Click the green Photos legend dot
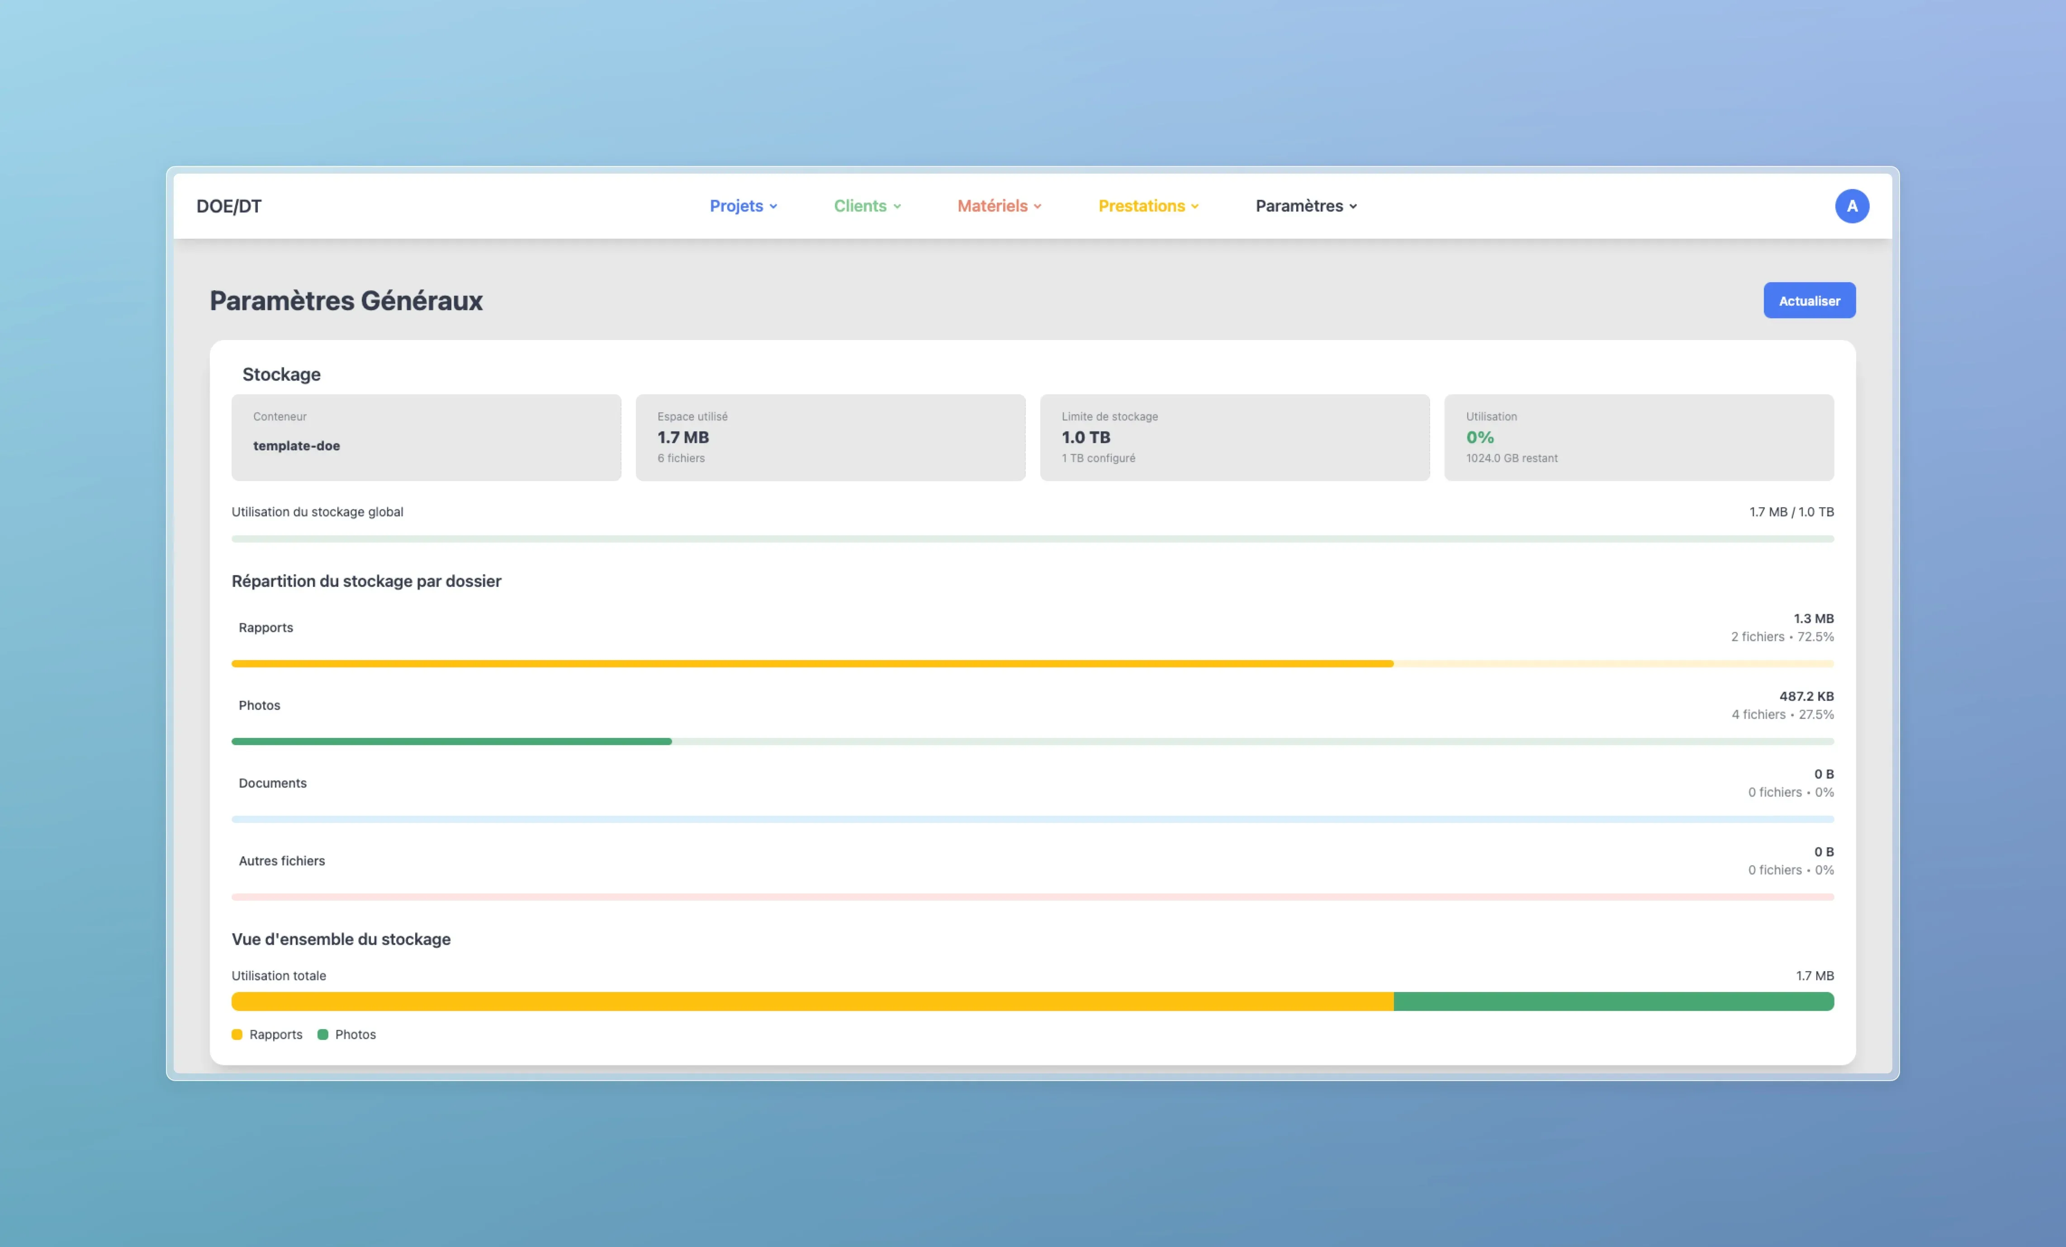The width and height of the screenshot is (2066, 1247). pyautogui.click(x=323, y=1034)
